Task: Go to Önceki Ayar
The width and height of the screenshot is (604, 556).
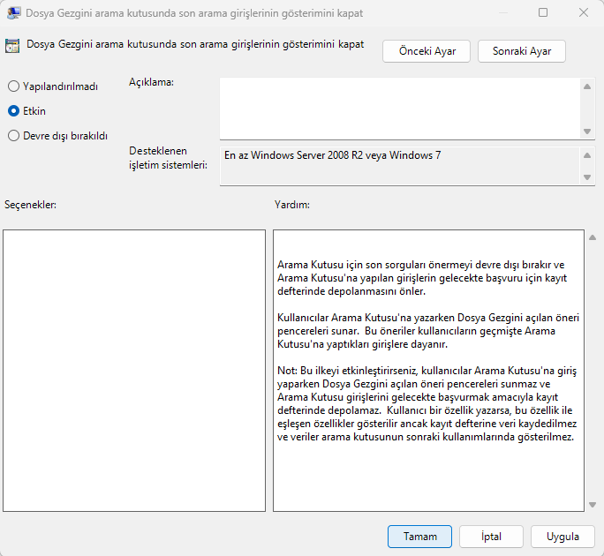Action: click(427, 51)
